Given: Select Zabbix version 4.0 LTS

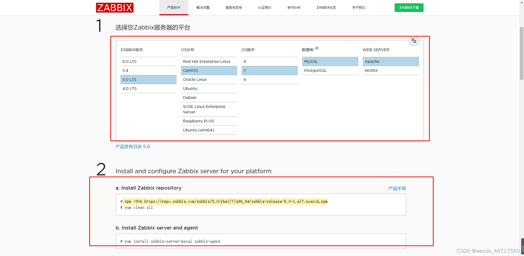Looking at the screenshot, I should click(x=148, y=89).
